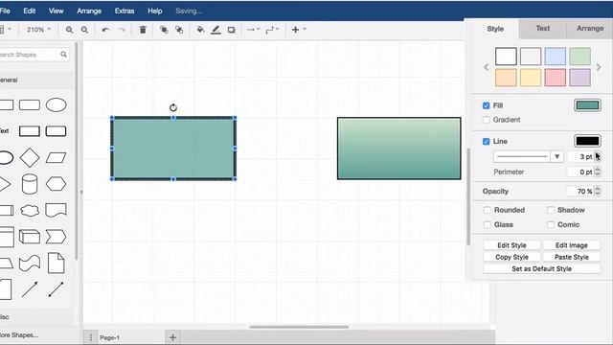Open the Edit menu
613x345 pixels.
(30, 11)
